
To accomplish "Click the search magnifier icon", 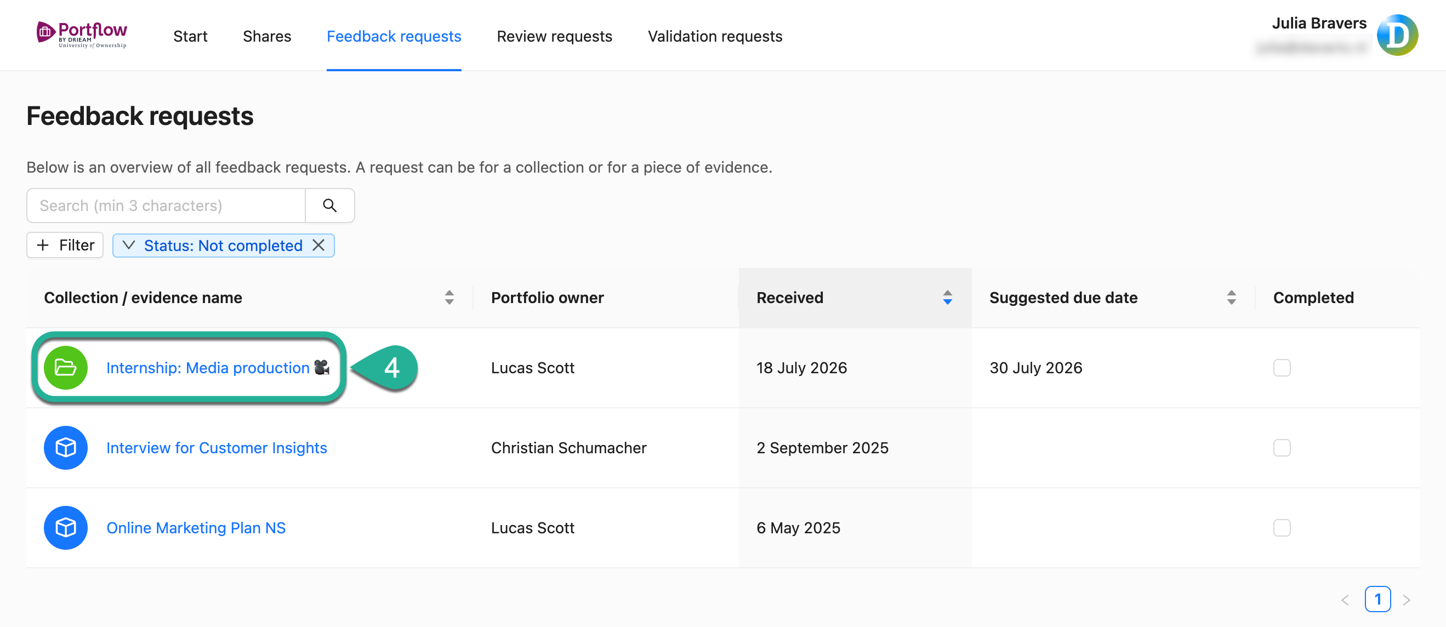I will point(329,206).
